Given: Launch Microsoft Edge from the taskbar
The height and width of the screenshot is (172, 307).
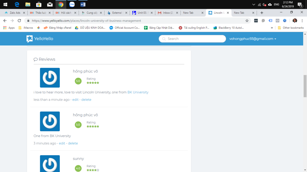Looking at the screenshot, I should click(x=17, y=4).
